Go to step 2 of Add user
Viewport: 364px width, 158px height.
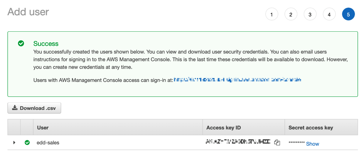(x=291, y=14)
